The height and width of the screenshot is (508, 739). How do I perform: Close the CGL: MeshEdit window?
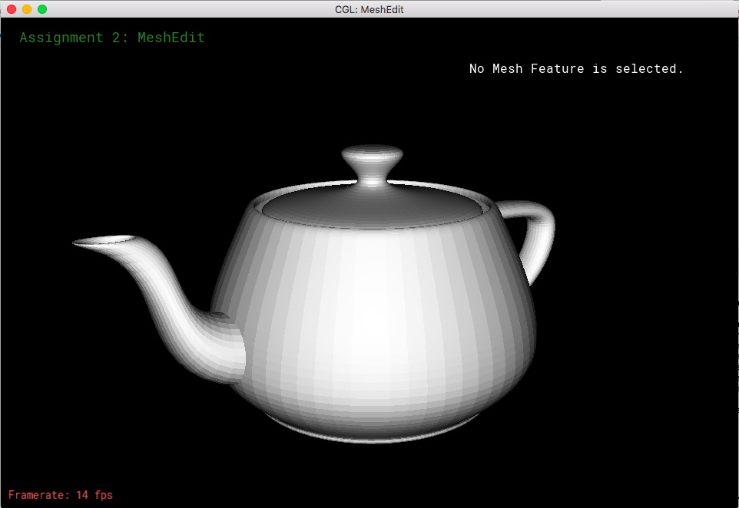point(12,9)
